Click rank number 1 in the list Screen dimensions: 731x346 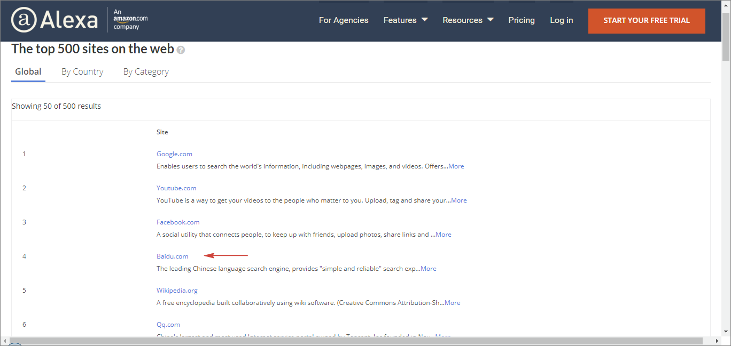pos(24,154)
